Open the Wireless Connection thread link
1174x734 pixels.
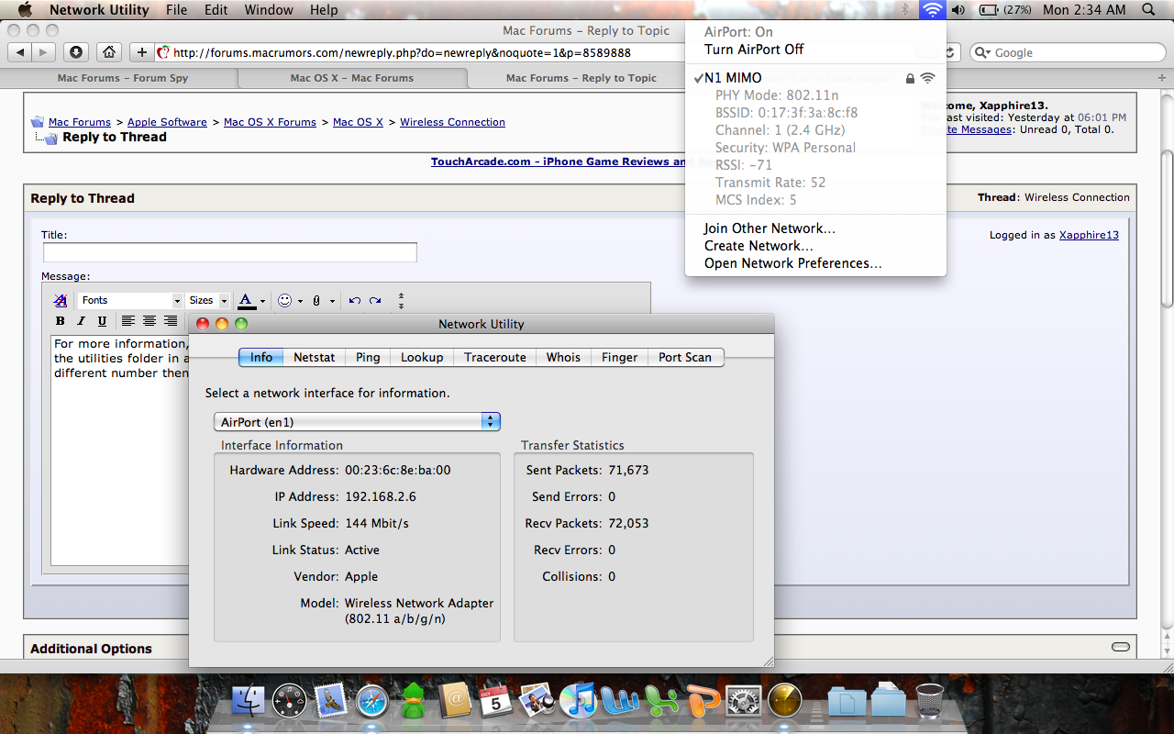(452, 122)
